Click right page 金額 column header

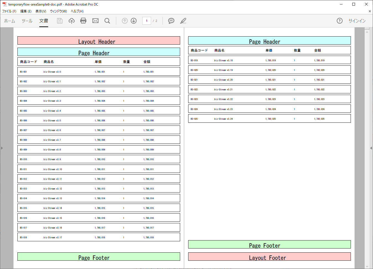pyautogui.click(x=317, y=50)
